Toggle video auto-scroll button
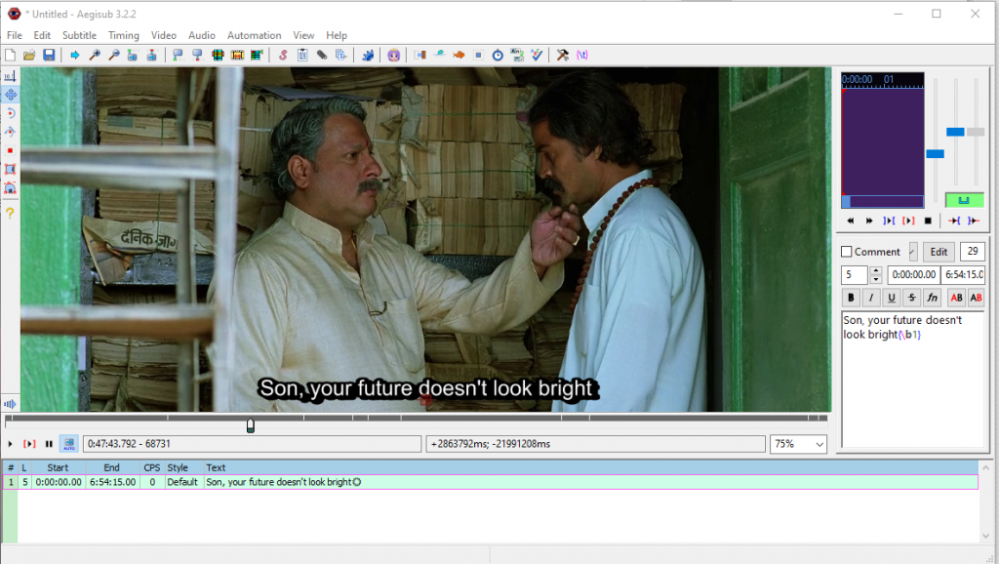The width and height of the screenshot is (999, 564). [x=68, y=444]
